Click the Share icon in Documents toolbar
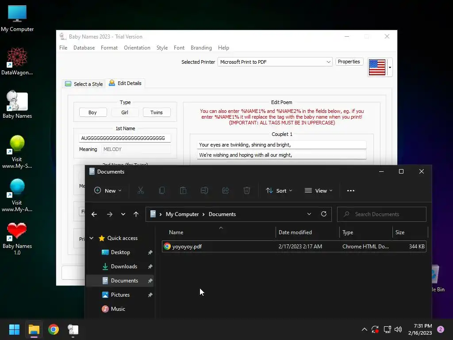 tap(226, 190)
